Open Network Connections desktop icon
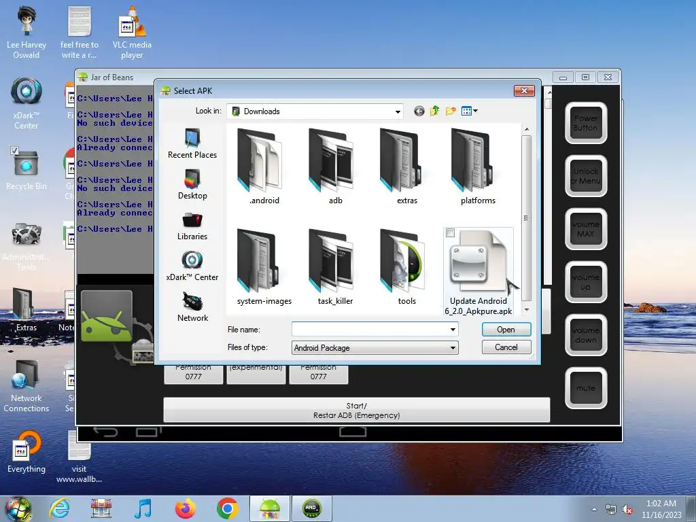 (x=27, y=386)
